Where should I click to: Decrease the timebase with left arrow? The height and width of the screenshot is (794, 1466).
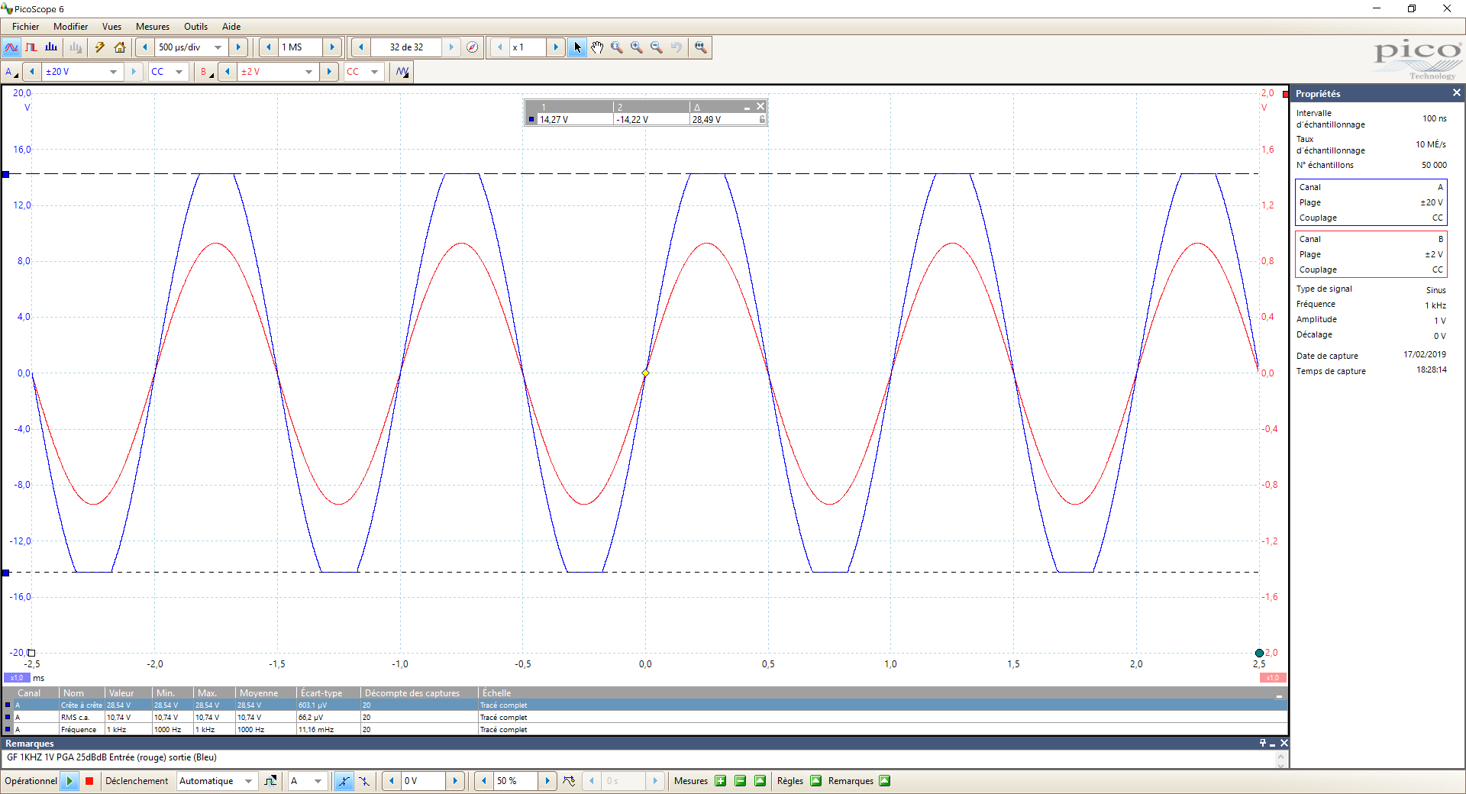point(145,47)
